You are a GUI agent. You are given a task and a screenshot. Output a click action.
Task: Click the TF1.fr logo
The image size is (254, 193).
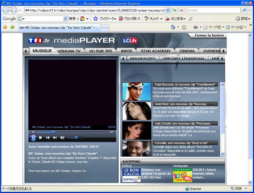point(39,40)
